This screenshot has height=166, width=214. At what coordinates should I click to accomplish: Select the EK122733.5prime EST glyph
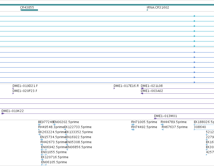65,130
